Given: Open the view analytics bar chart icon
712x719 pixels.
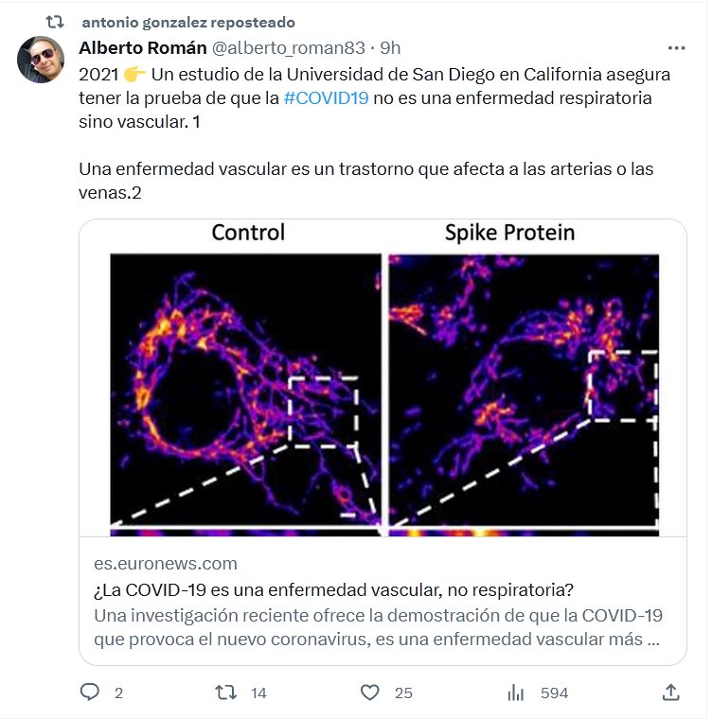Looking at the screenshot, I should (x=516, y=693).
